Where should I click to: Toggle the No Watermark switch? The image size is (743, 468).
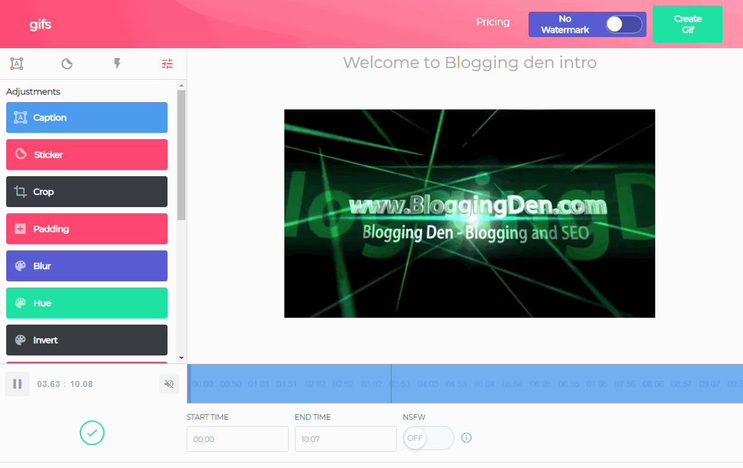(624, 24)
